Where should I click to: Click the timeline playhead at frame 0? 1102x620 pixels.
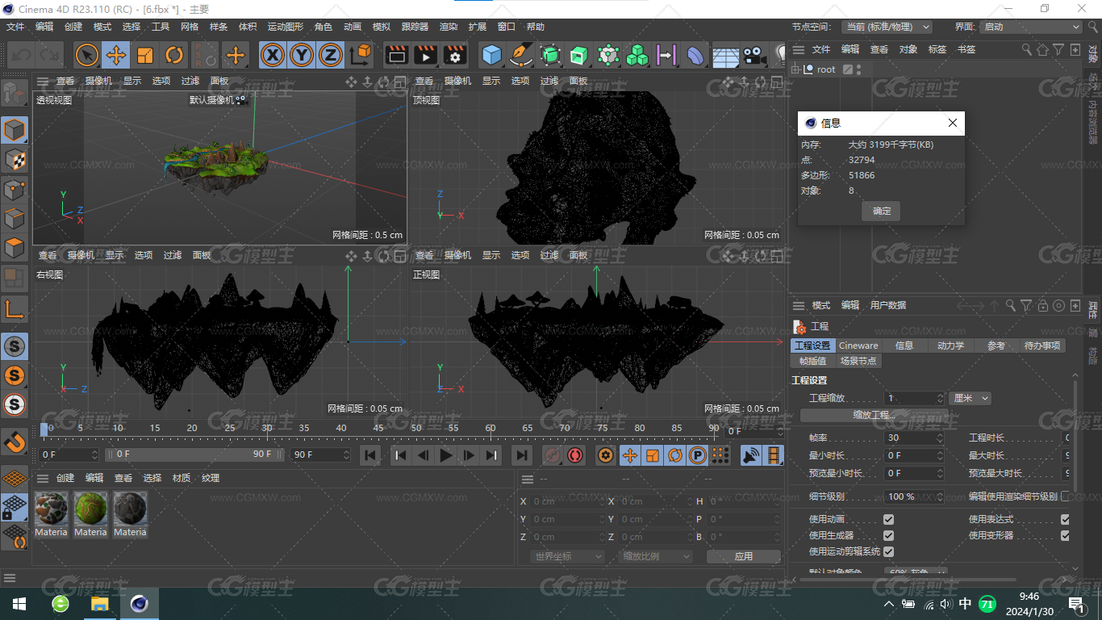45,429
